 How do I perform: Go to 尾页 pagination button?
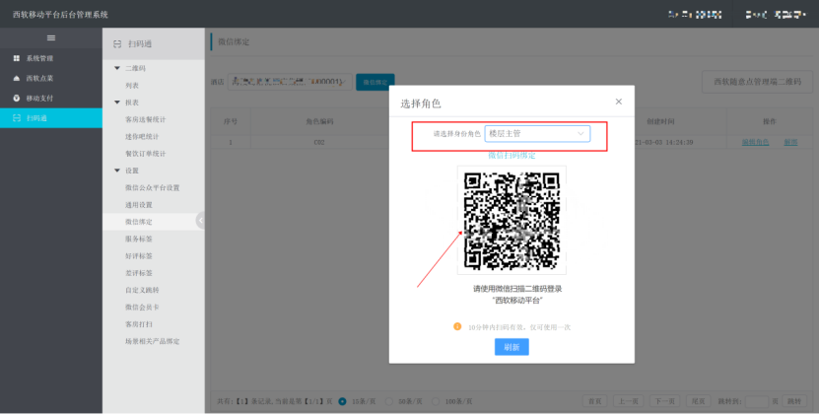tap(699, 401)
